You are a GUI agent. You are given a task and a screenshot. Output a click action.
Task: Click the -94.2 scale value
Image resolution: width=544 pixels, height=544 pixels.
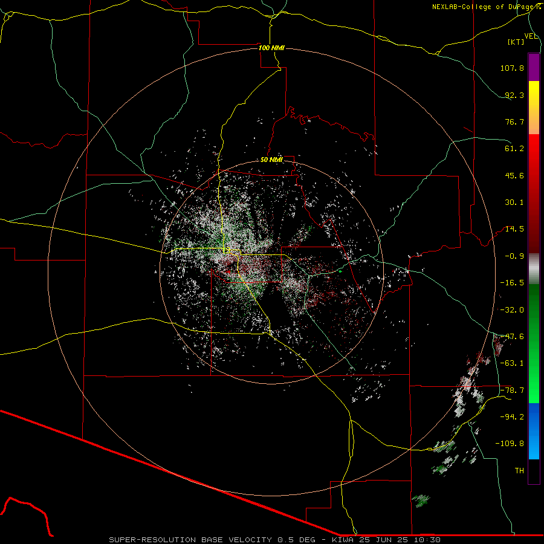[512, 417]
